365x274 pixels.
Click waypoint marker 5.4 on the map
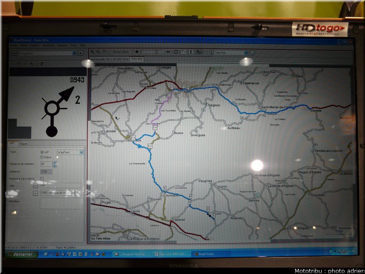click(155, 127)
